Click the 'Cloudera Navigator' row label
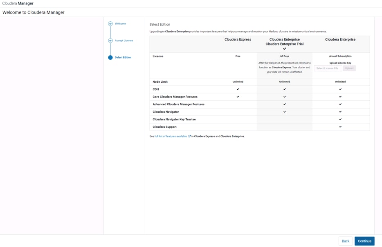 [166, 112]
